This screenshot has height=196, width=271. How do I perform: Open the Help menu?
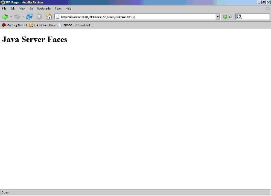tap(68, 9)
